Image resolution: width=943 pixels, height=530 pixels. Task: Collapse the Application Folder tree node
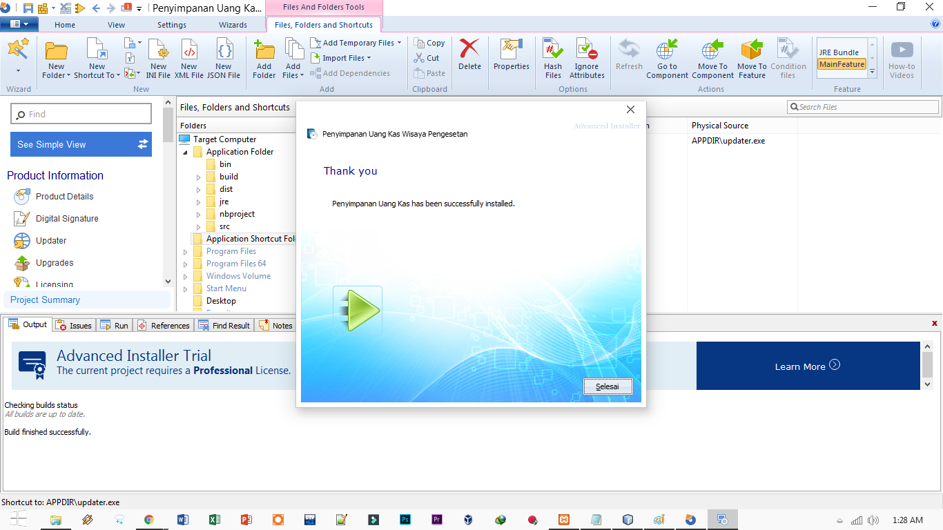coord(185,153)
